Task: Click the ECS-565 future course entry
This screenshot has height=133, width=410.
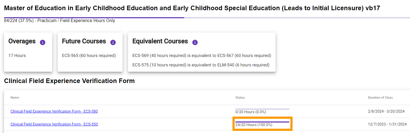Action: (x=89, y=56)
